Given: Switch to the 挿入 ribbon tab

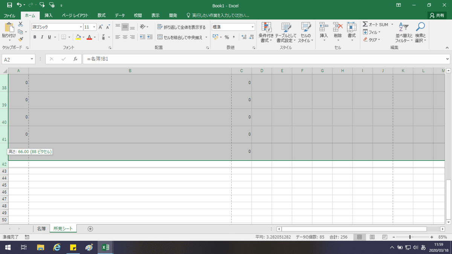Looking at the screenshot, I should tap(49, 15).
